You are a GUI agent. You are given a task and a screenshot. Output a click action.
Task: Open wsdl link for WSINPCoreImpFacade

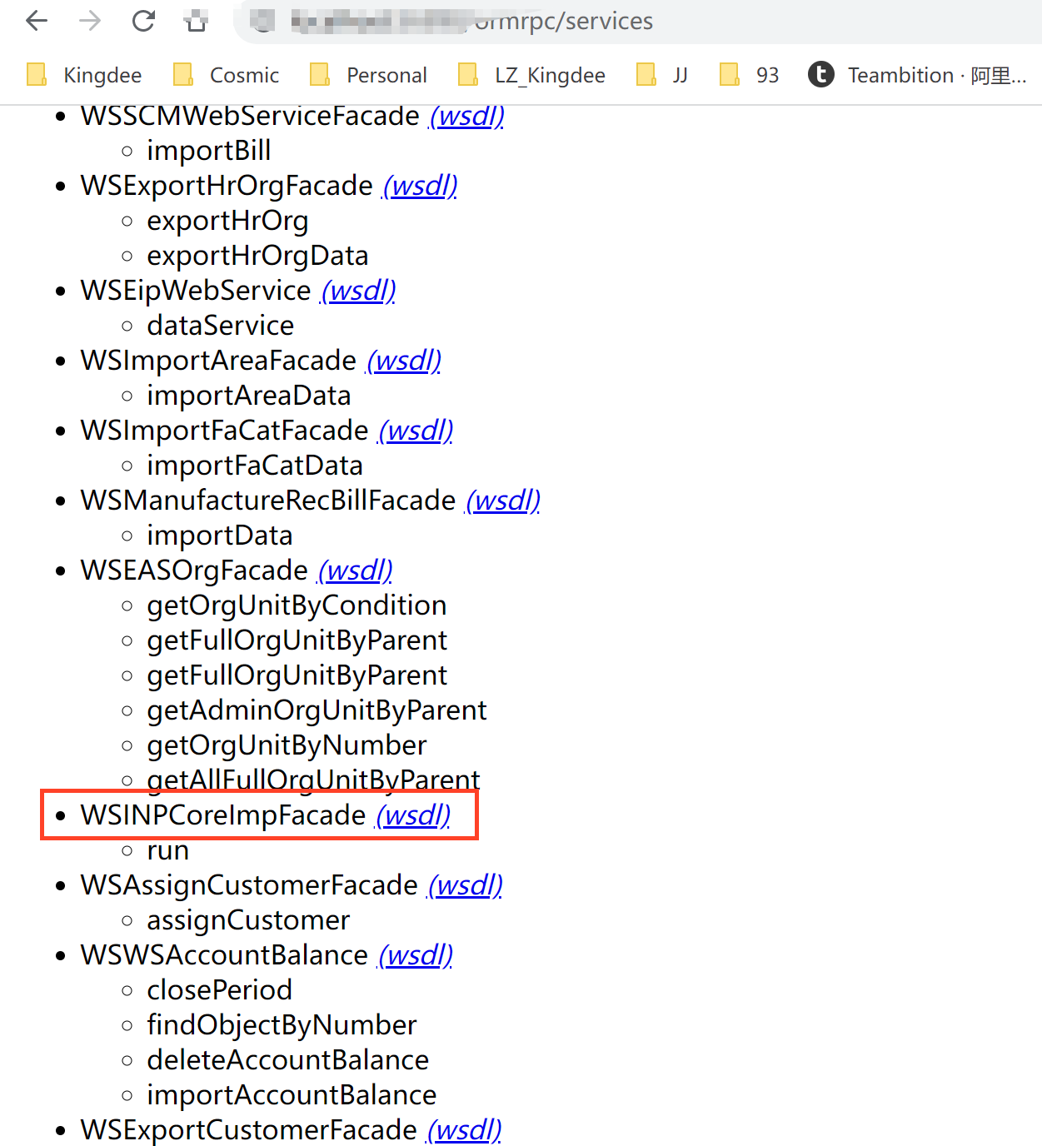coord(414,815)
